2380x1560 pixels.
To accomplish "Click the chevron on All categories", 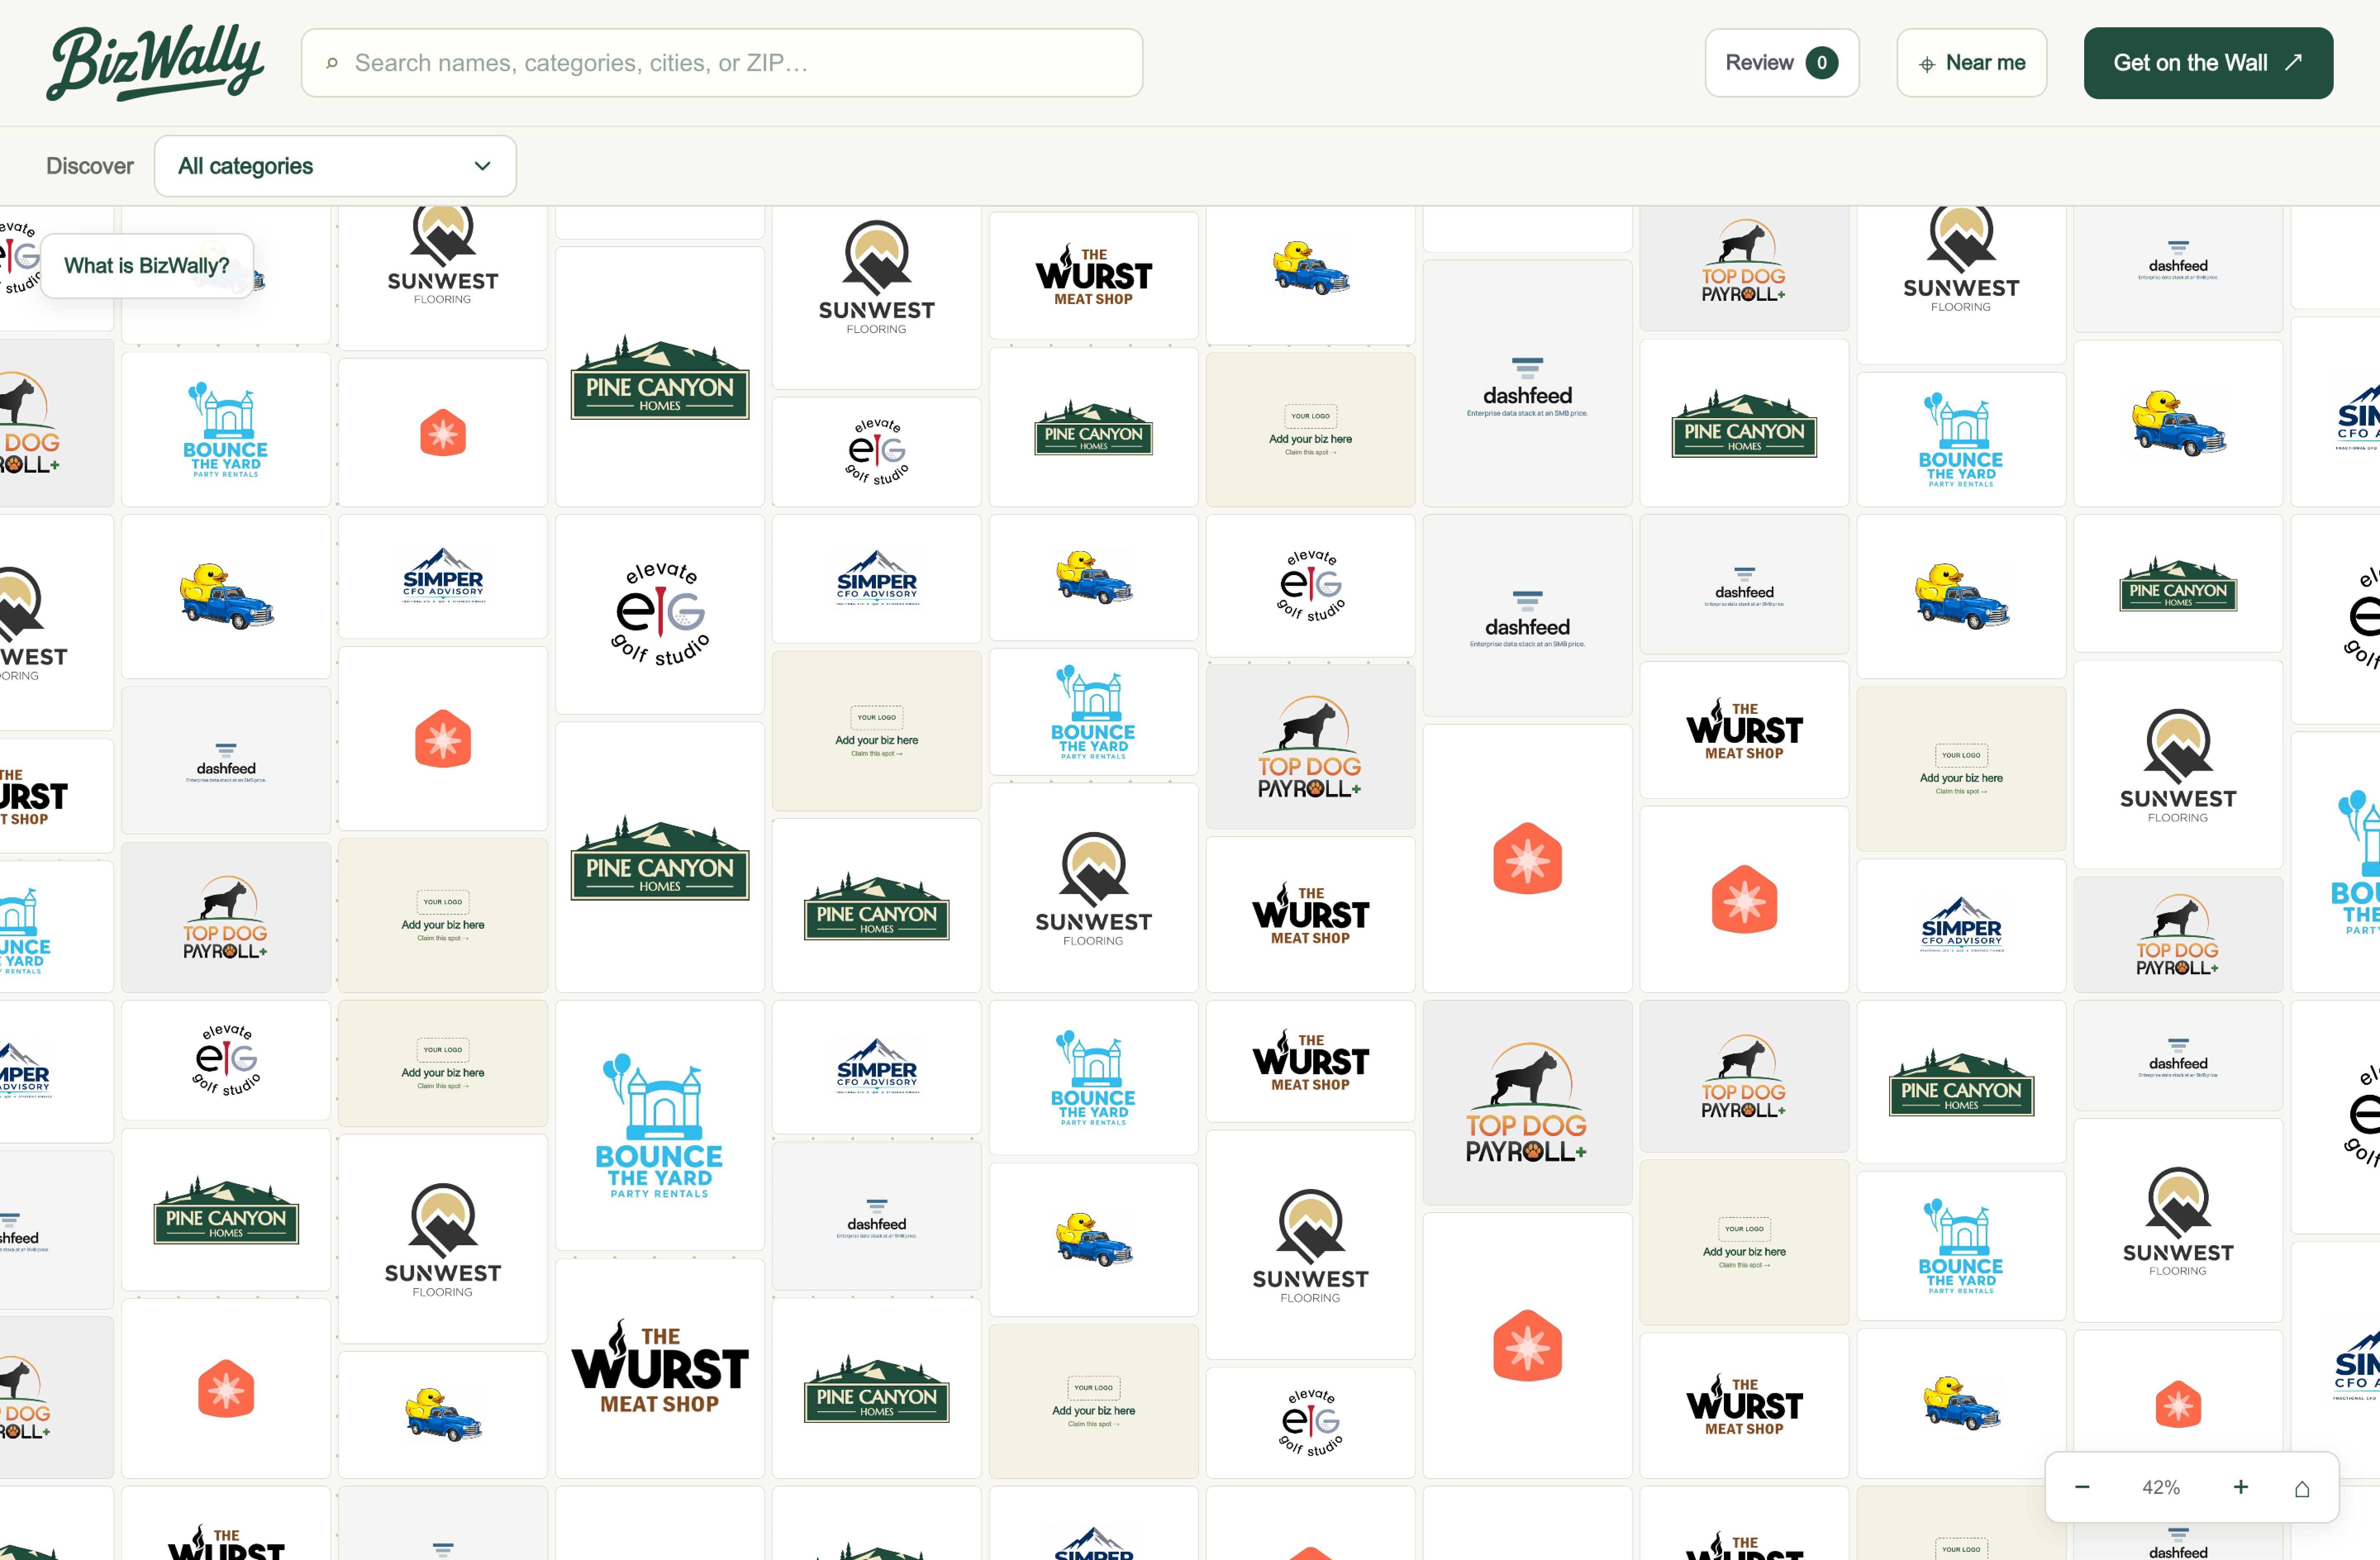I will click(482, 166).
